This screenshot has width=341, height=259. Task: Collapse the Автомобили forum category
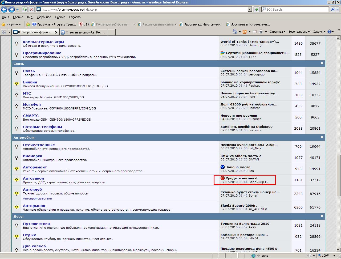click(322, 137)
